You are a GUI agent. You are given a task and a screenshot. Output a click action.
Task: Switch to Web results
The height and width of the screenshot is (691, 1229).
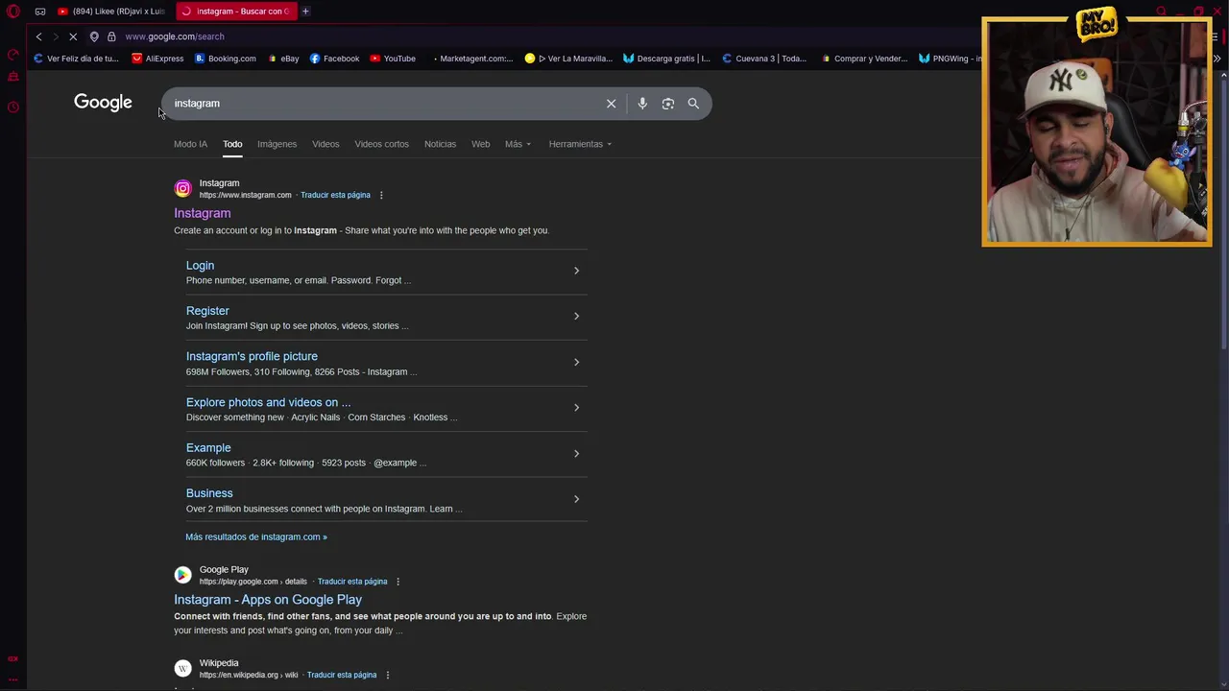point(480,144)
